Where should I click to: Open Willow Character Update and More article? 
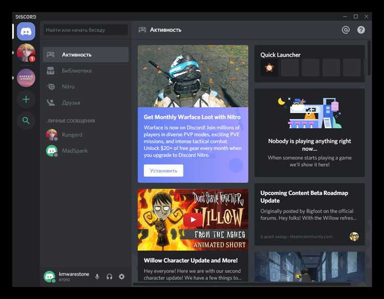click(x=191, y=260)
